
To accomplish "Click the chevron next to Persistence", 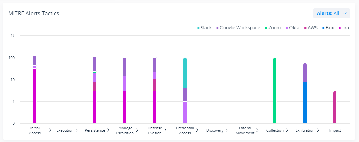I will click(108, 130).
